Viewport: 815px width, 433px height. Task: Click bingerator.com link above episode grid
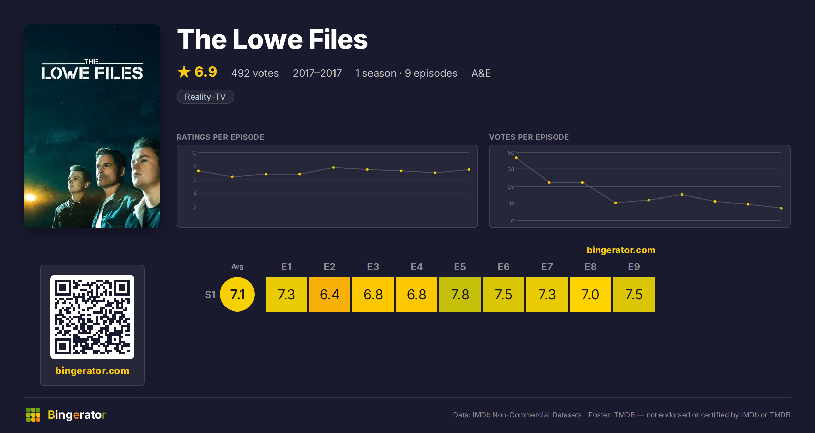point(621,250)
